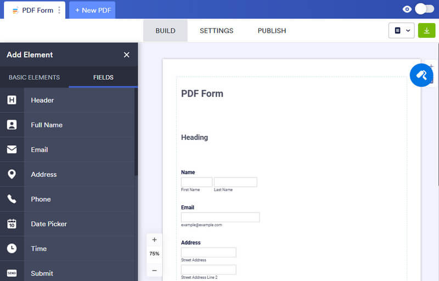Click the Phone handset icon
439x281 pixels.
12,199
